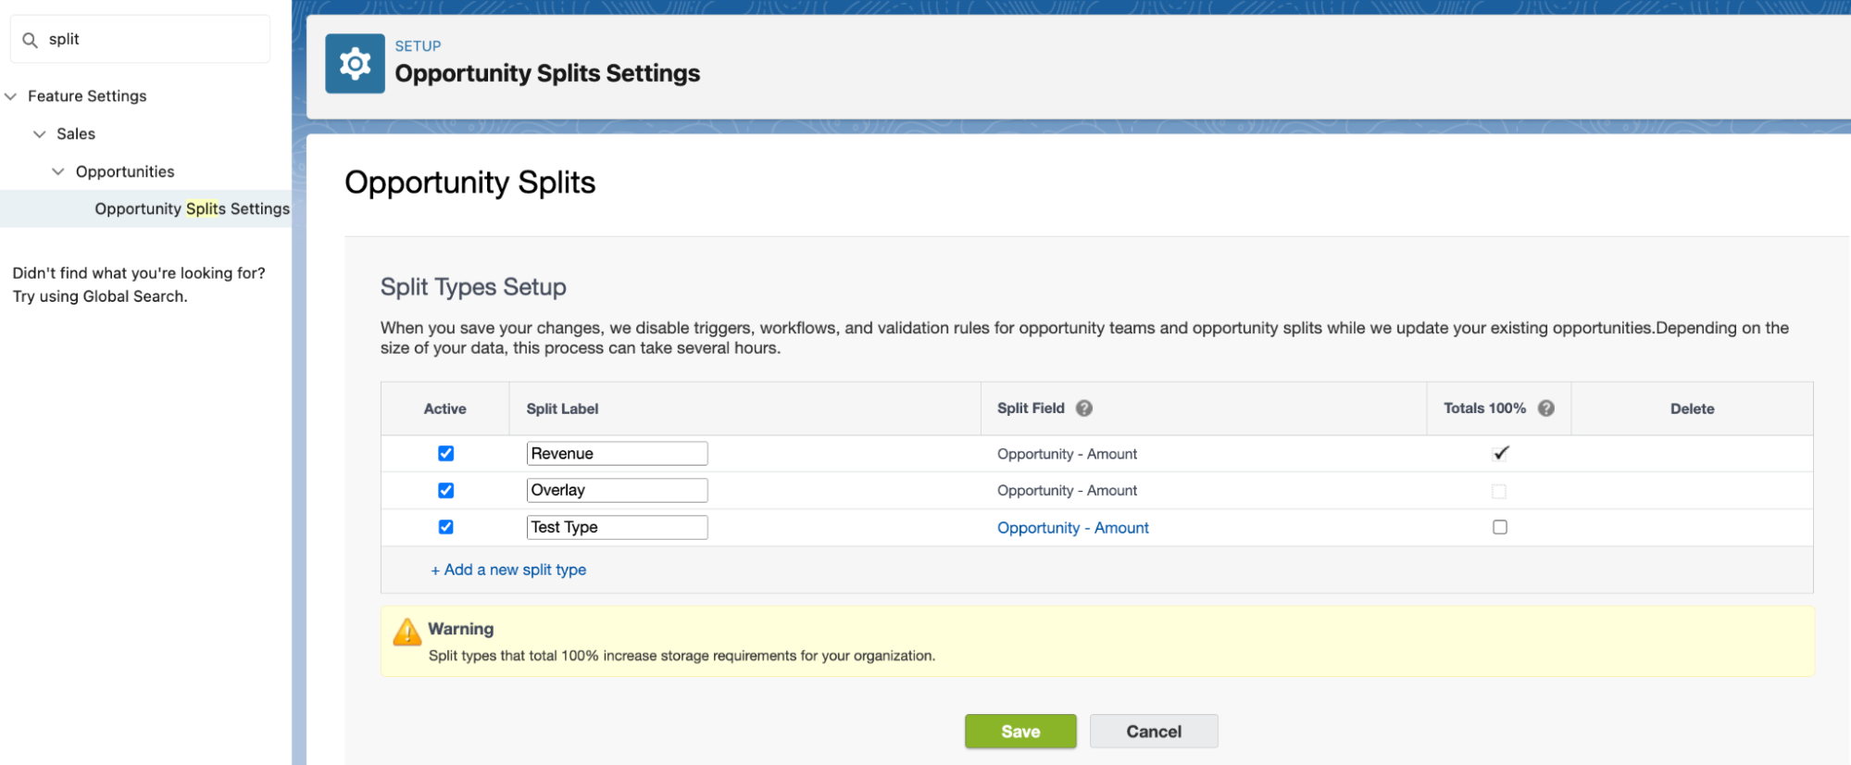Image resolution: width=1851 pixels, height=765 pixels.
Task: Edit the Test Type label field
Action: point(617,527)
